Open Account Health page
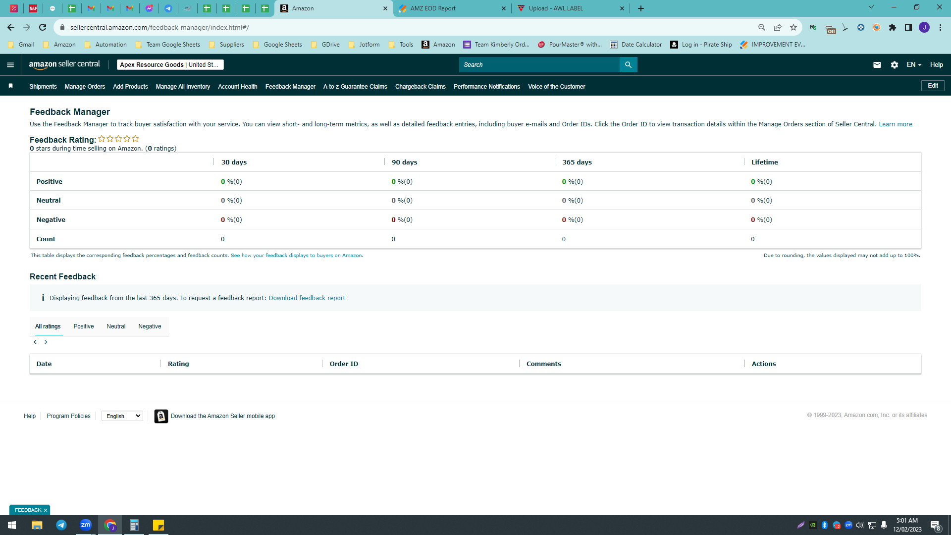Viewport: 951px width, 535px height. [238, 87]
